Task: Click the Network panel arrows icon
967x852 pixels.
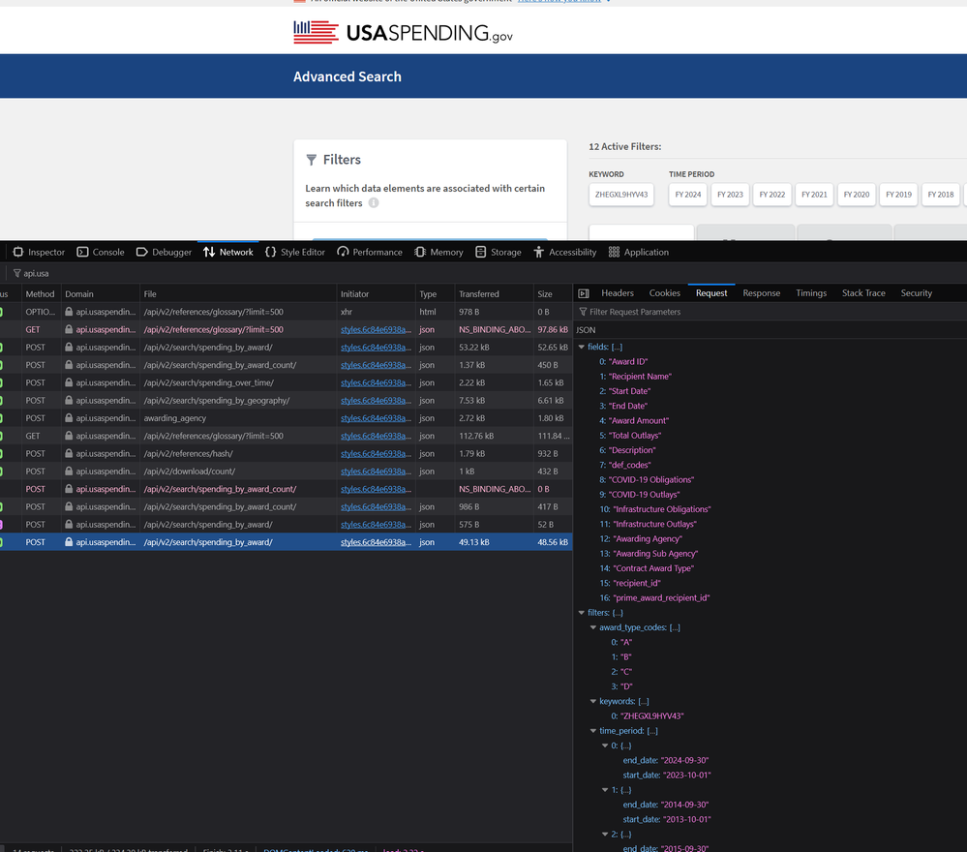Action: (x=209, y=253)
